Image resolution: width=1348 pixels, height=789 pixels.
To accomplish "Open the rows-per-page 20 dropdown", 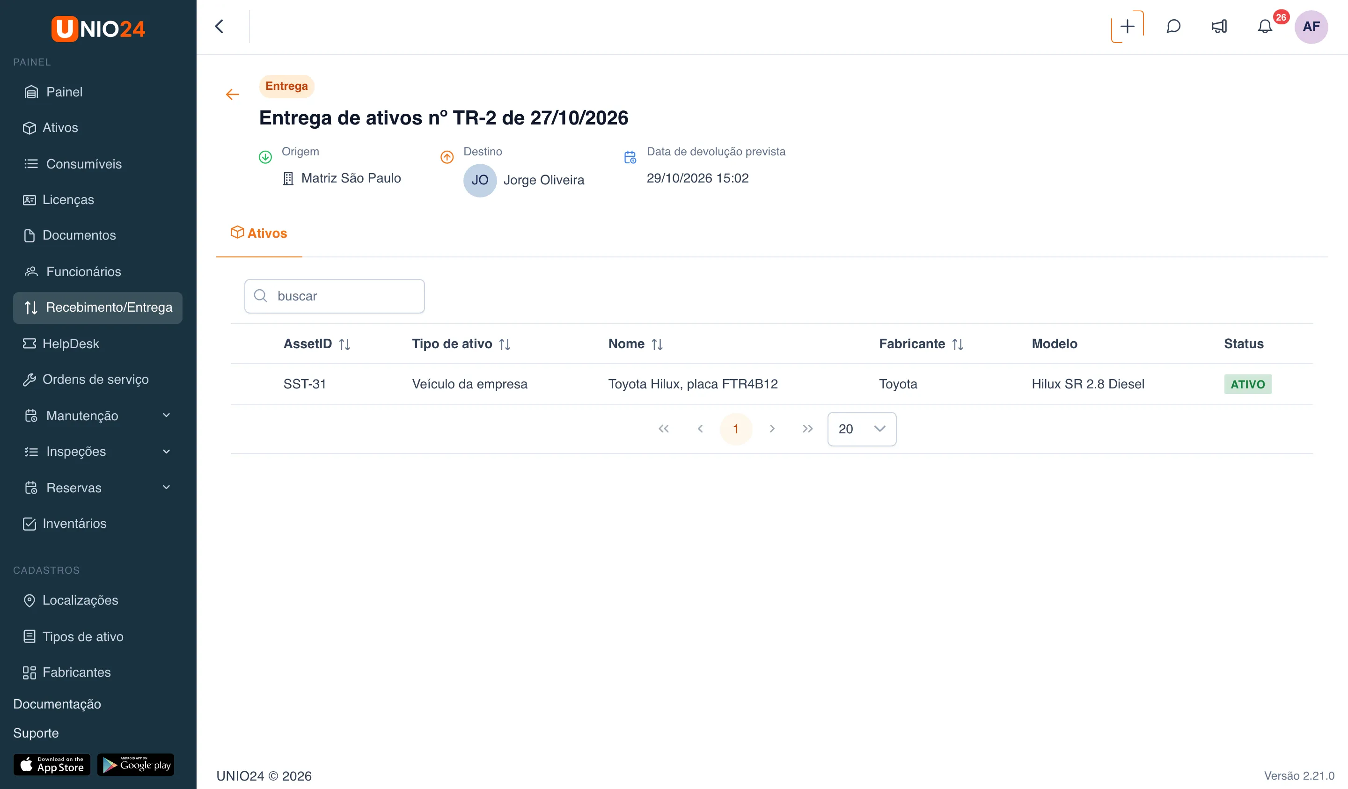I will coord(862,429).
